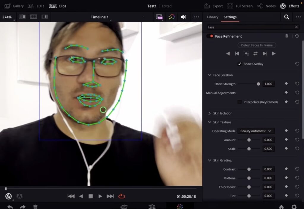Reset Effect Strength with reset arrow
The height and width of the screenshot is (209, 304).
[x=297, y=84]
